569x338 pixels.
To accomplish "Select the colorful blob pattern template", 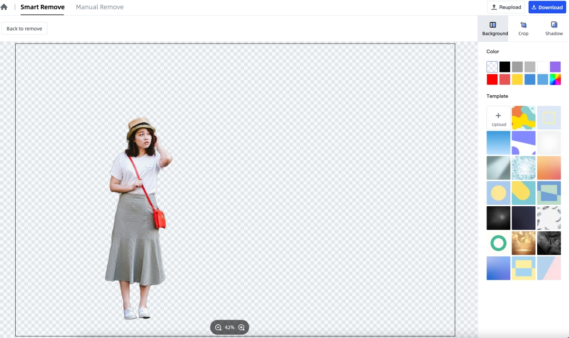I will coord(523,118).
